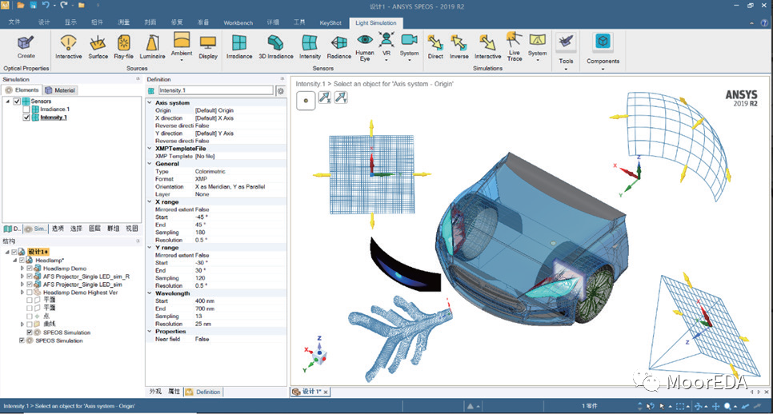Collapse the Y range section
773x414 pixels.
(x=150, y=248)
